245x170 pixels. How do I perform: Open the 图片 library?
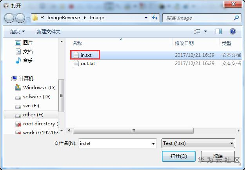point(24,43)
